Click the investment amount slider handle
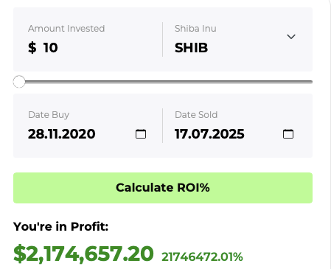This screenshot has width=331, height=269. pos(19,82)
